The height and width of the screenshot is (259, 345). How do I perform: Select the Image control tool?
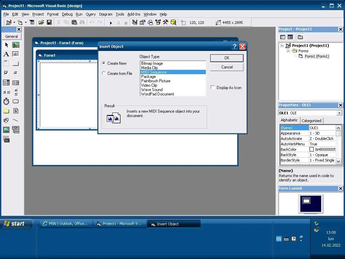click(x=6, y=130)
